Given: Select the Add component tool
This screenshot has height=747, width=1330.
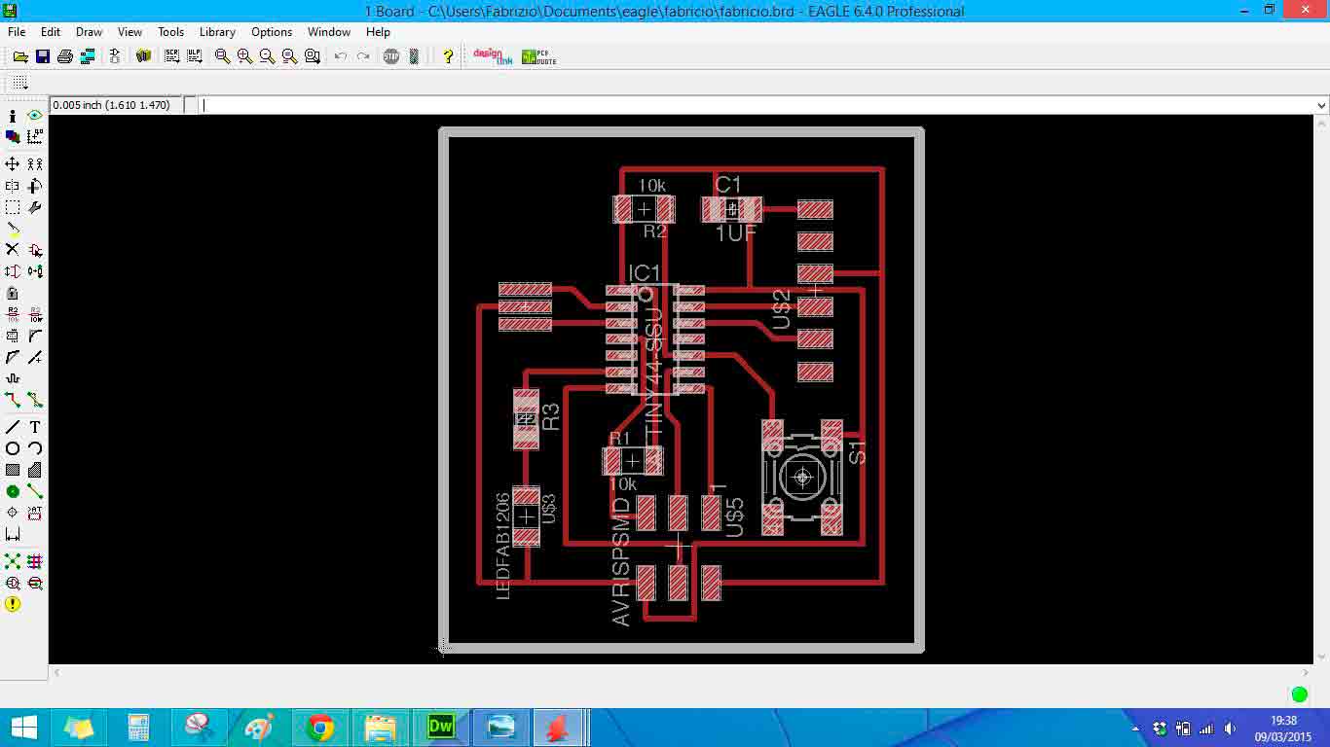Looking at the screenshot, I should tap(35, 250).
